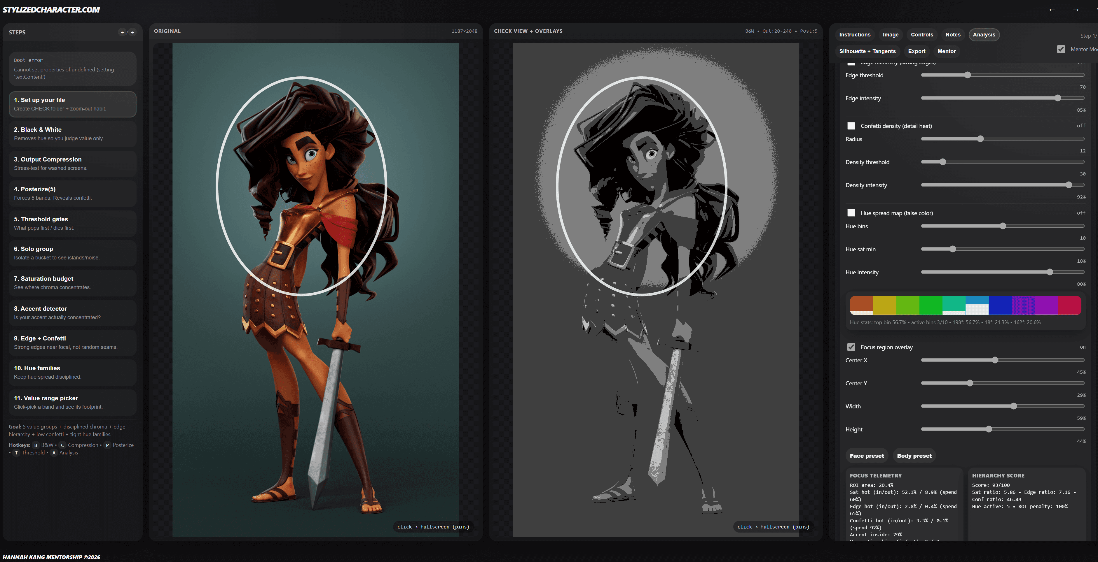Enable Confetti density (detail heat) checkbox

[x=851, y=126]
